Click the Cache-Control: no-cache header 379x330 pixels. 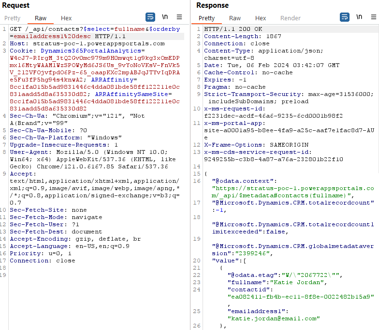248,72
